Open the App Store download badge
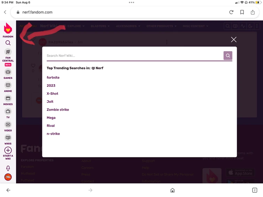263x197 pixels. pos(240,172)
